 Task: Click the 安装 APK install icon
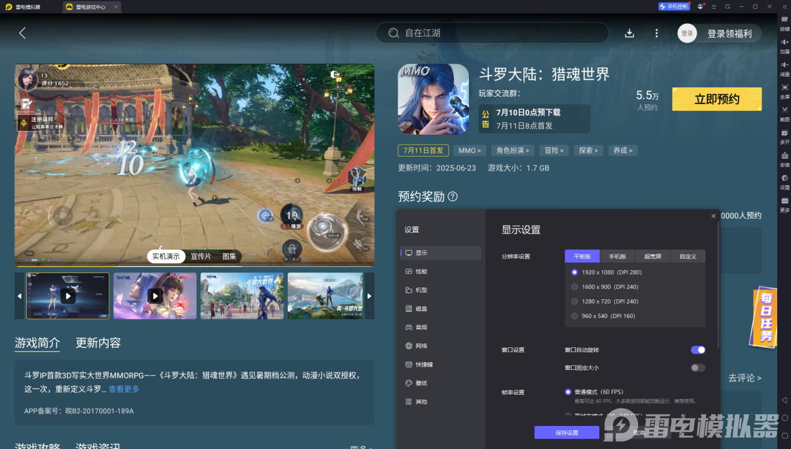click(785, 159)
